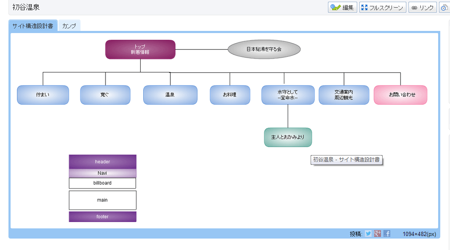450x250 pixels.
Task: Click the billboard layout block
Action: pos(103,183)
